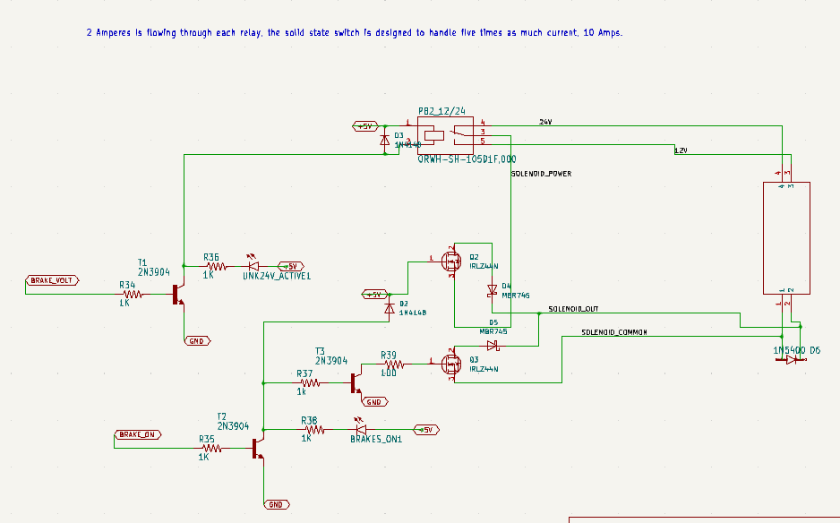Click the Q3 IRLZ44N value text

click(484, 369)
